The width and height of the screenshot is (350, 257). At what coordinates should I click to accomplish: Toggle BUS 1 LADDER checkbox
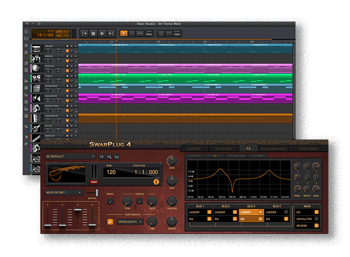[209, 212]
